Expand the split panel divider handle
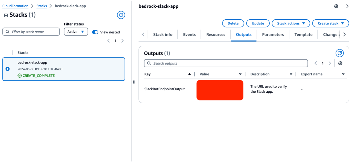The height and width of the screenshot is (162, 354). click(134, 82)
